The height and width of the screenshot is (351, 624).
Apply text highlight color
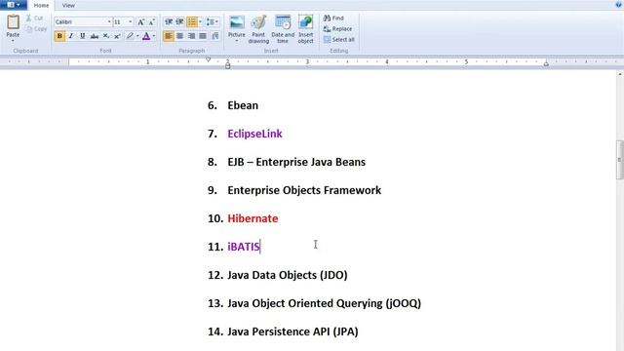click(130, 36)
